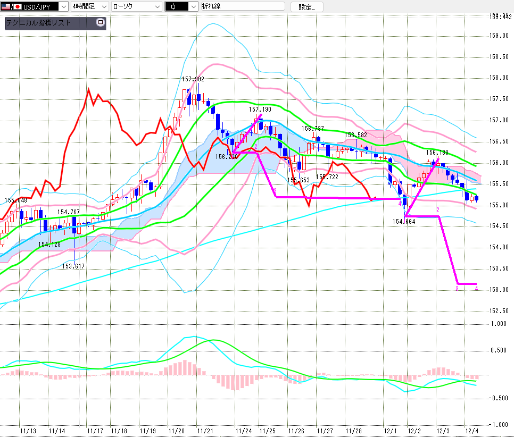The image size is (514, 437).
Task: Click the 折れ線 text field
Action: point(244,7)
